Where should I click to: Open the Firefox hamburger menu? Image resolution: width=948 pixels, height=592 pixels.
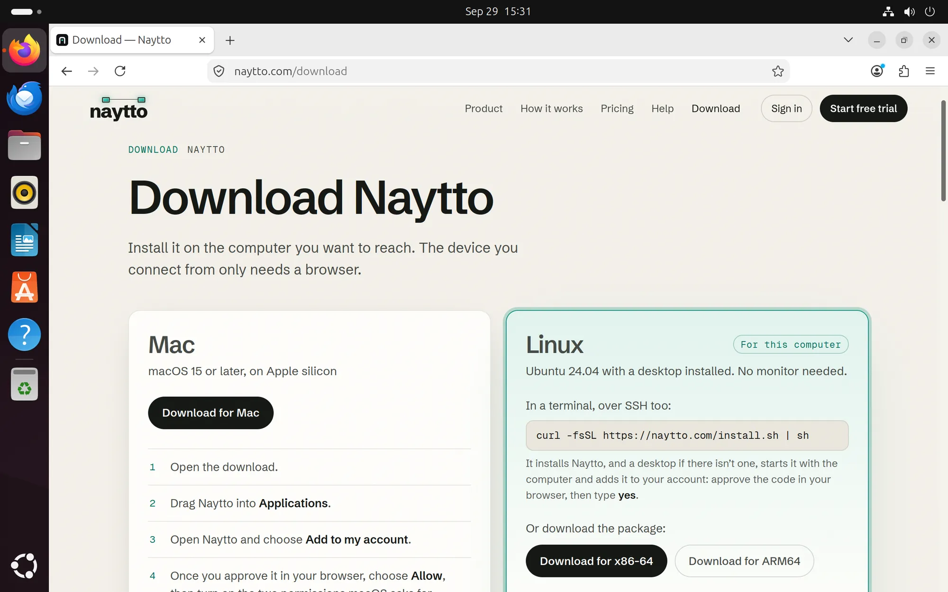930,71
